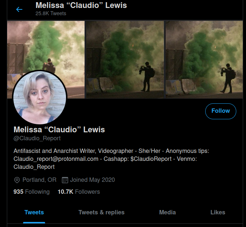
Task: Click the Portland, OR location text
Action: click(x=39, y=180)
